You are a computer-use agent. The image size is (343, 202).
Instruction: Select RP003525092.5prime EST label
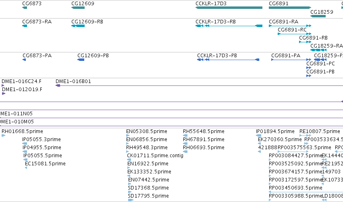click(x=295, y=164)
